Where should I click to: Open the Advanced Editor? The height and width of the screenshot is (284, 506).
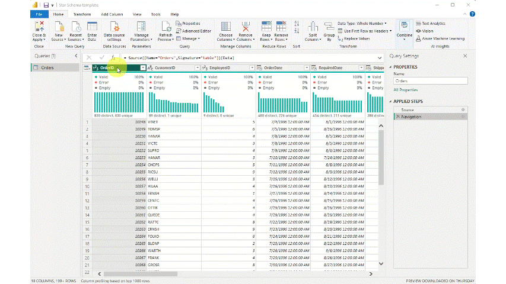coord(193,31)
